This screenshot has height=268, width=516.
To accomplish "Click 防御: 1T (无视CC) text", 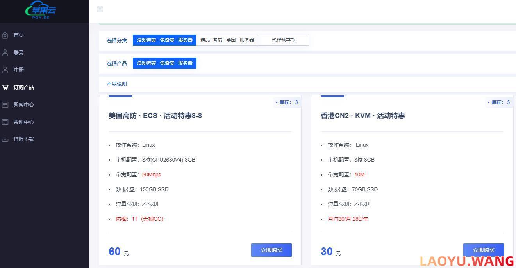I will coord(139,219).
